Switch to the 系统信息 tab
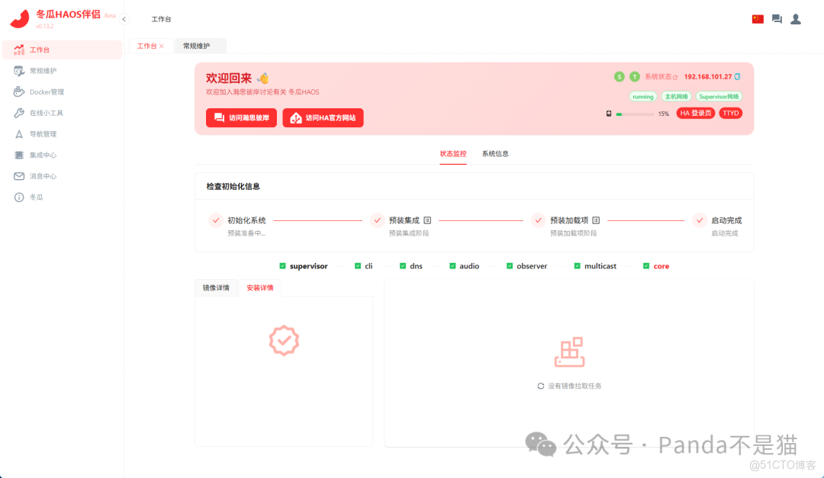824x478 pixels. coord(494,153)
